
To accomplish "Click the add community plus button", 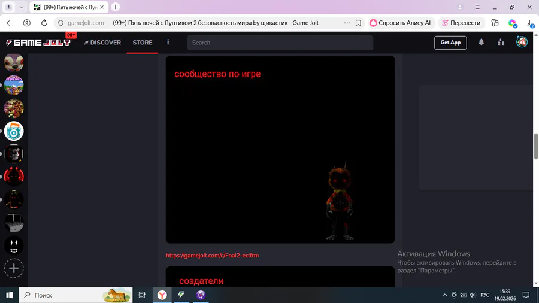I will (x=14, y=268).
